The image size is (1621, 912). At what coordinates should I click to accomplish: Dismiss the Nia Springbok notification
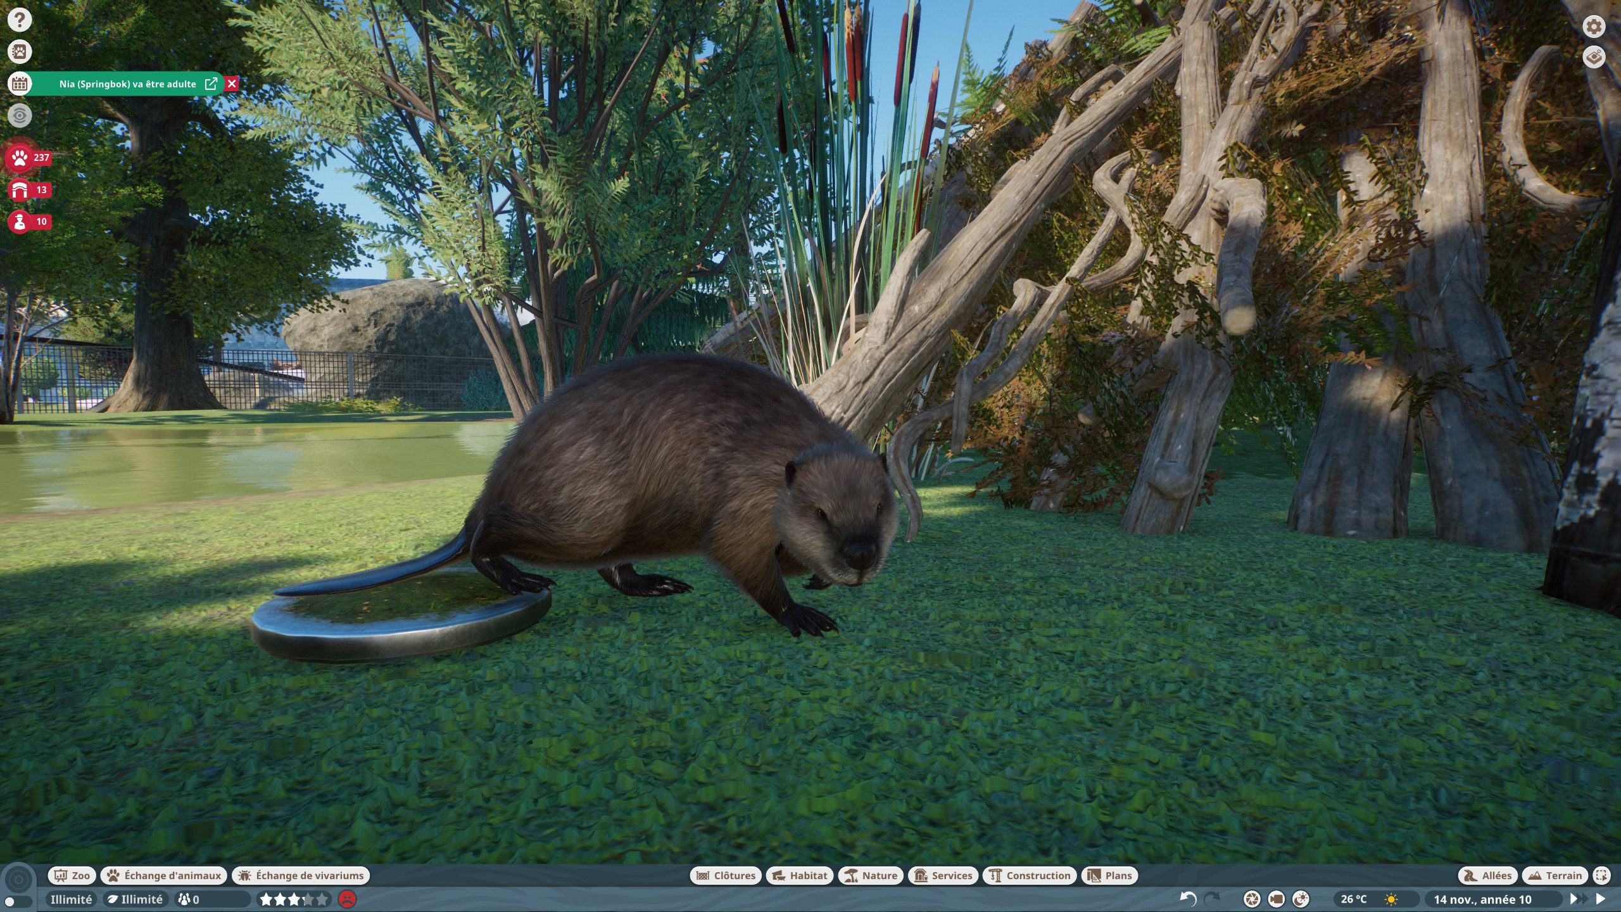[232, 84]
